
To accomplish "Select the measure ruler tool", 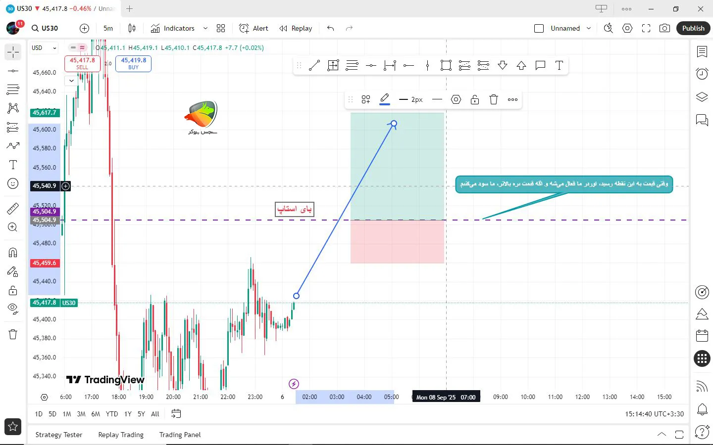I will (x=13, y=208).
